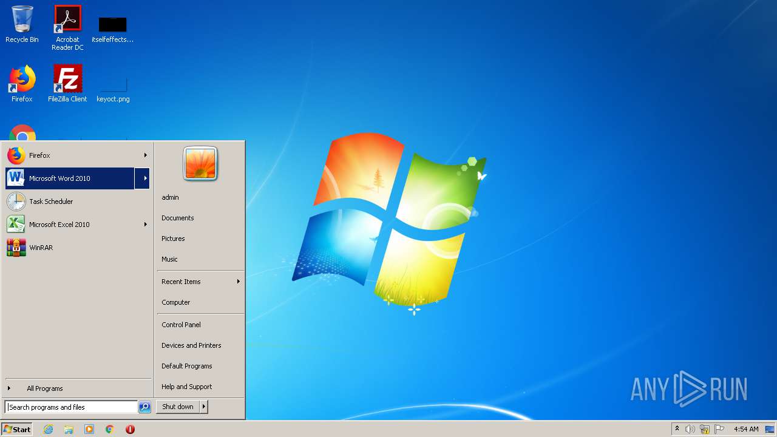Open Action Center flag icon

(719, 429)
